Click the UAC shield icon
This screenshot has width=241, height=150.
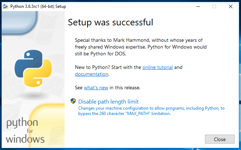tap(73, 101)
